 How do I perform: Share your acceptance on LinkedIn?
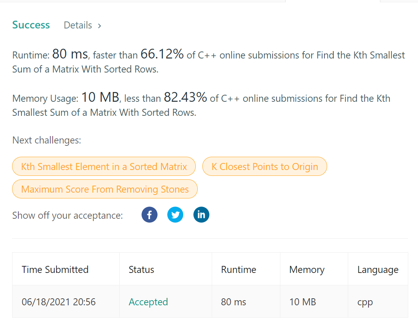[x=201, y=214]
